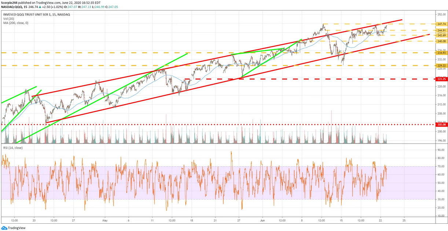Click the 244.91 price level tag
This screenshot has height=231, width=448.
[x=441, y=30]
